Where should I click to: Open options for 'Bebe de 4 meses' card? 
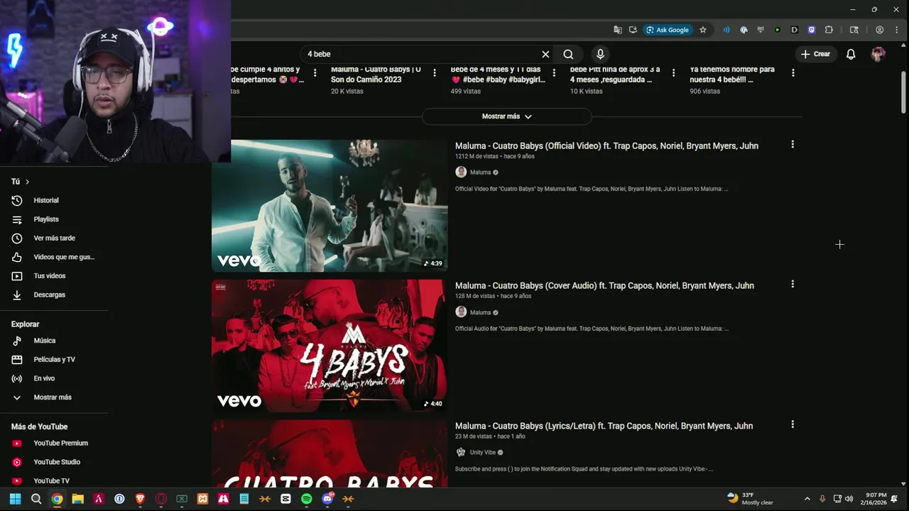click(554, 72)
